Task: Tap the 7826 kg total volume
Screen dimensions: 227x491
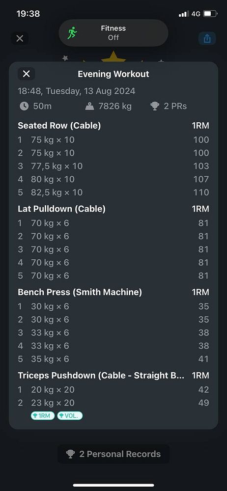Action: coord(115,107)
